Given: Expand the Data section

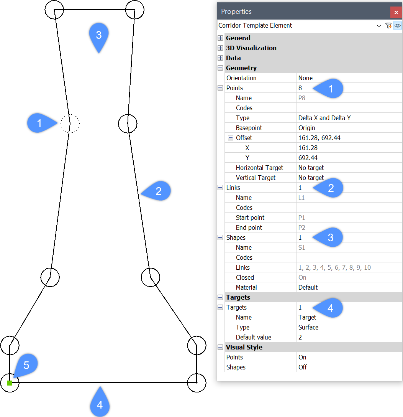Looking at the screenshot, I should coord(220,58).
